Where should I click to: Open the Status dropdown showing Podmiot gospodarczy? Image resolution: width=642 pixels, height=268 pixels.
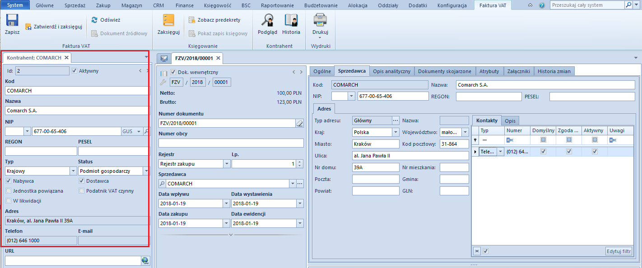pos(146,171)
